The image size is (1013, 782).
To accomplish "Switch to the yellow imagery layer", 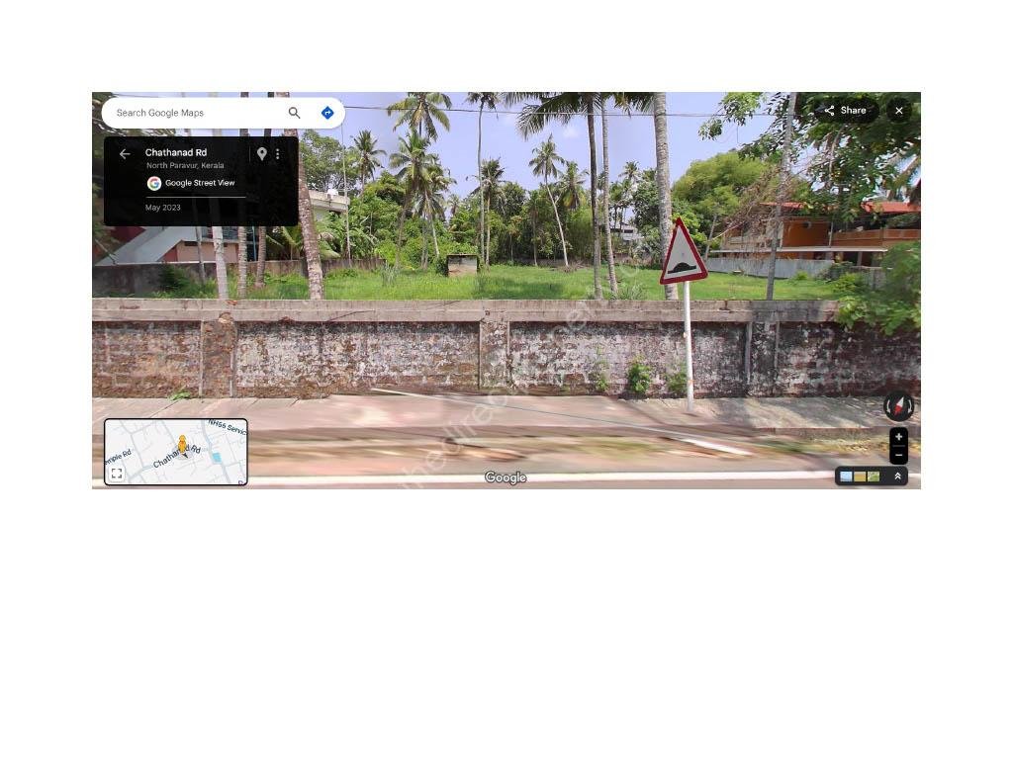I will tap(859, 476).
